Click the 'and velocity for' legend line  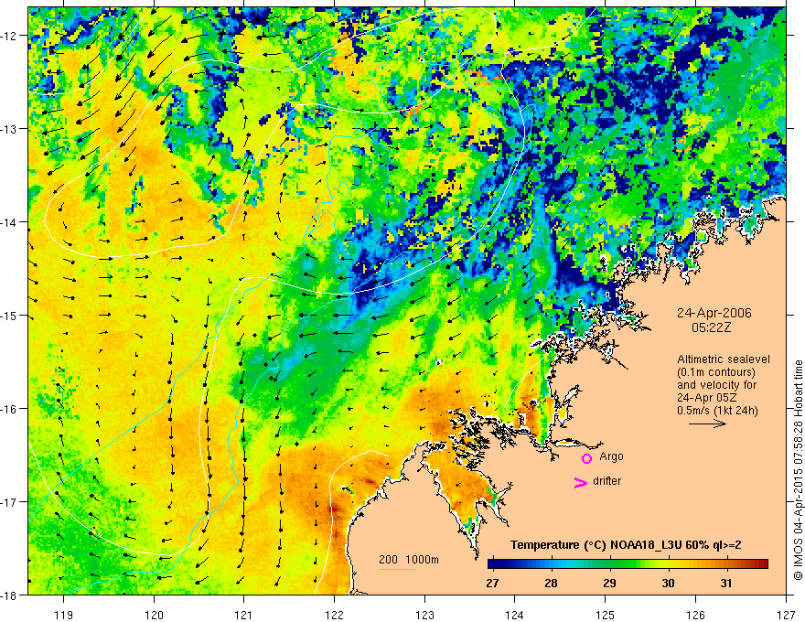716,385
